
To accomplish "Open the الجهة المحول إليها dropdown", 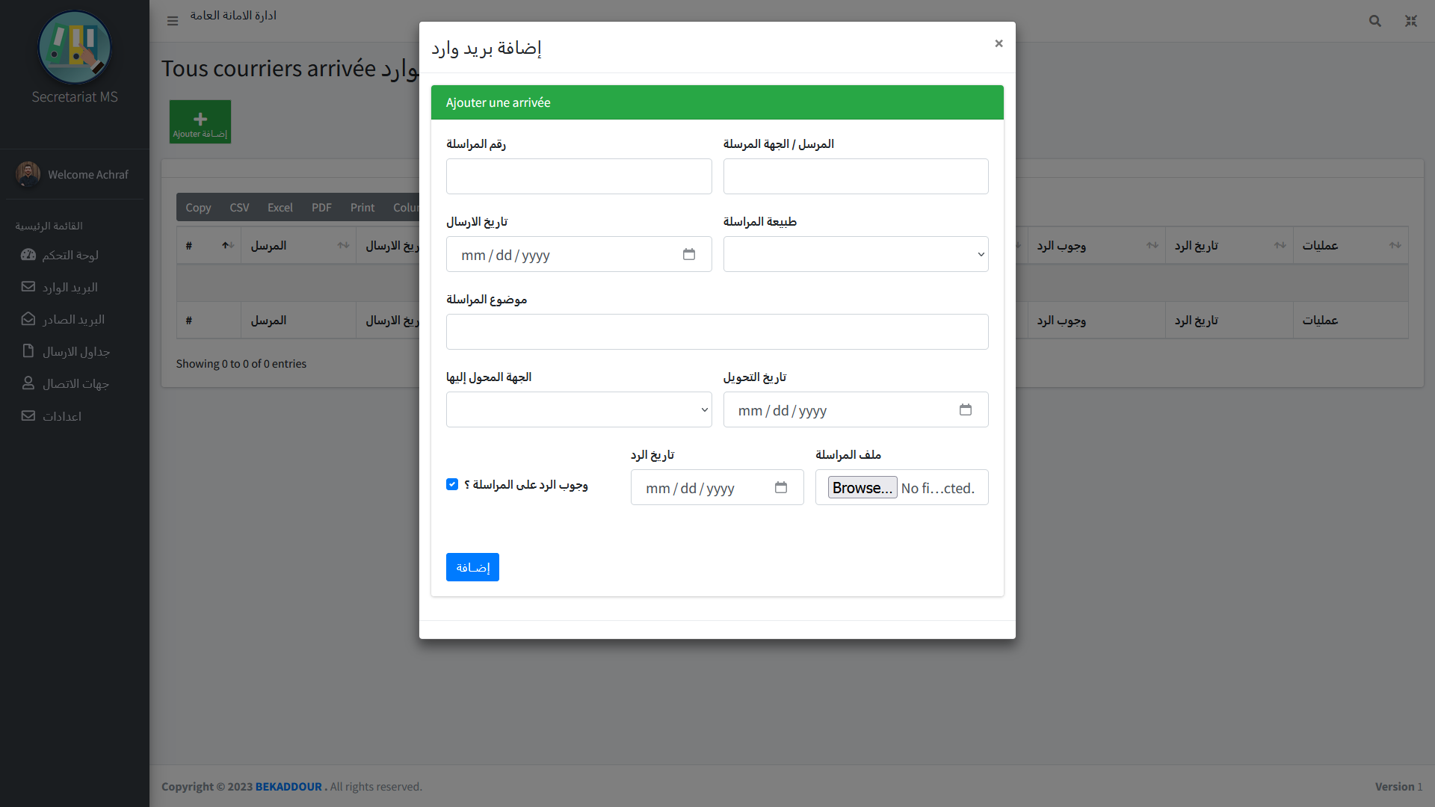I will [578, 409].
